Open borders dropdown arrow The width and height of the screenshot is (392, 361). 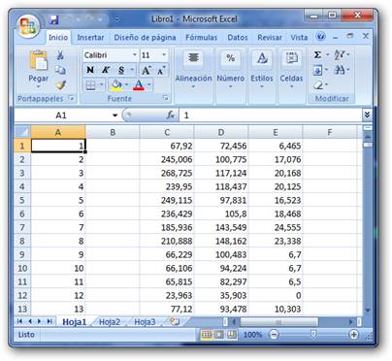pyautogui.click(x=101, y=85)
